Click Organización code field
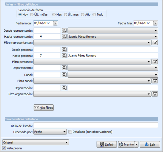The image size is (163, 152). coord(47,88)
